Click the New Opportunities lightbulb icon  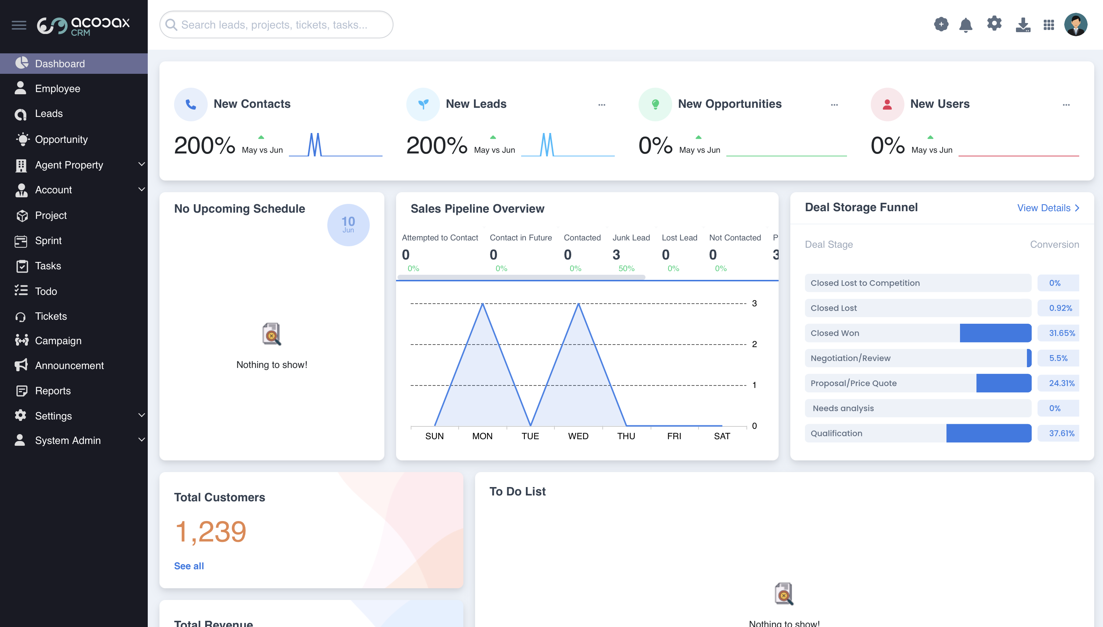point(655,104)
